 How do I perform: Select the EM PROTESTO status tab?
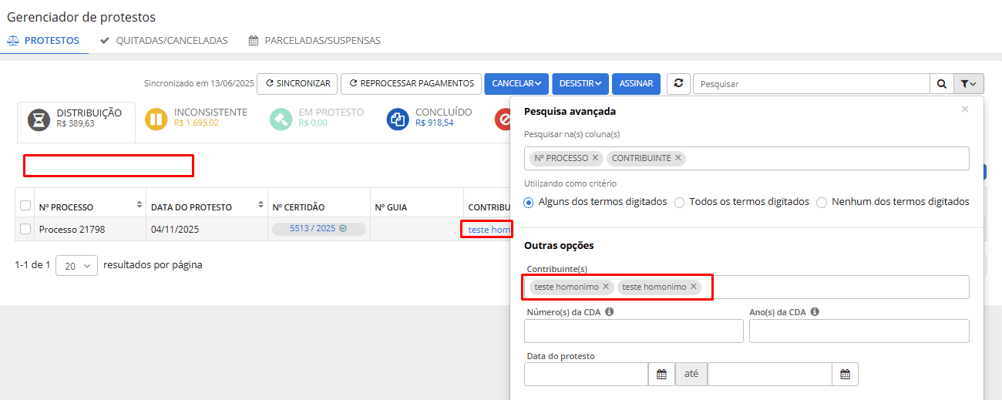[x=318, y=119]
